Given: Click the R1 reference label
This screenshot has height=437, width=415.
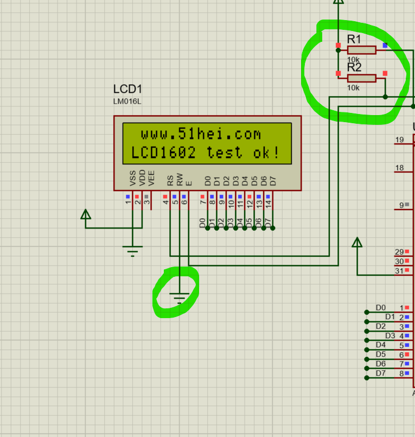Looking at the screenshot, I should point(354,39).
